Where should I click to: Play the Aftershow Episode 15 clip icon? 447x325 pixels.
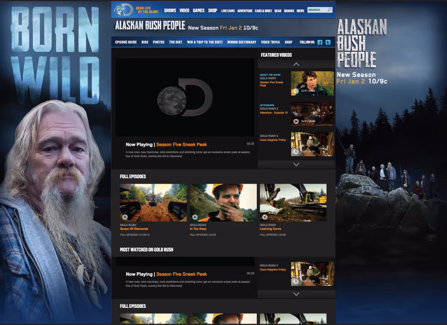click(x=296, y=121)
